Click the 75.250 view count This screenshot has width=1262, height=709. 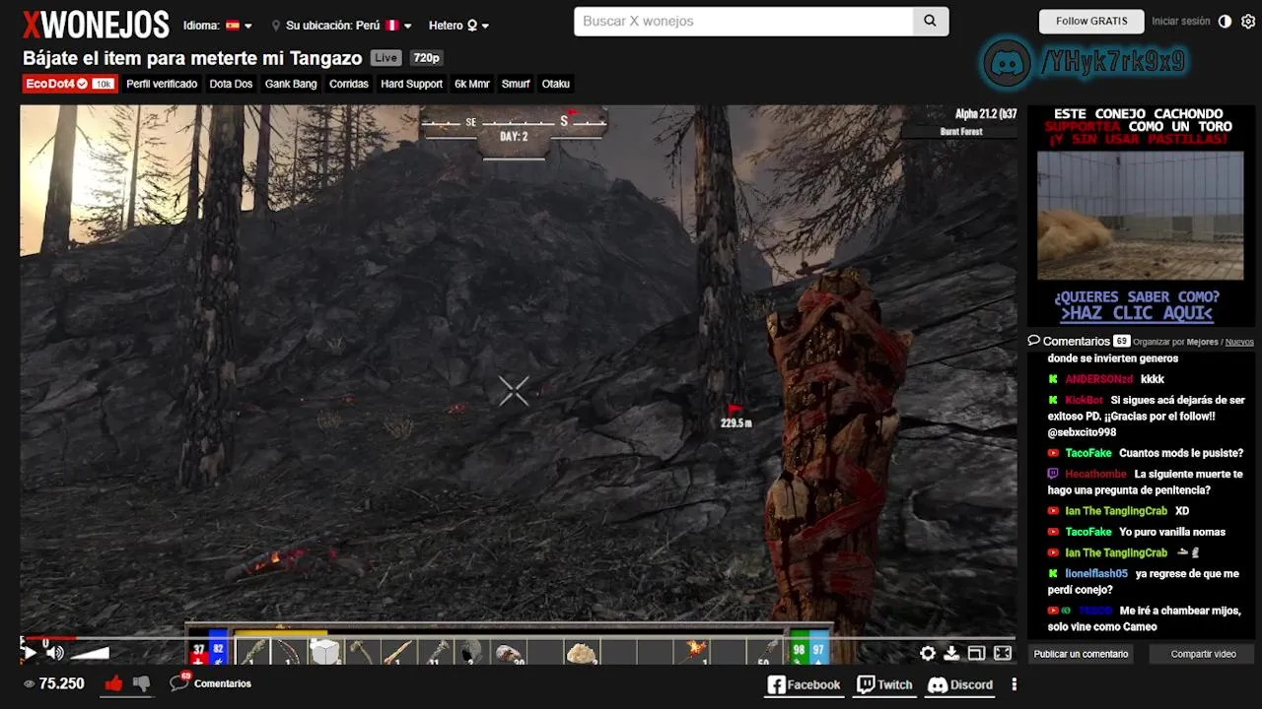53,683
